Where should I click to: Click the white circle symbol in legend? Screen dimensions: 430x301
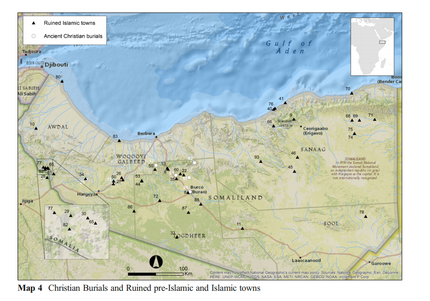(x=33, y=36)
